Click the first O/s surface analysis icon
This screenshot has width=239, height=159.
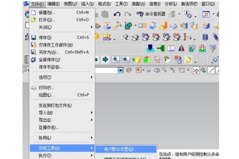pos(156,37)
